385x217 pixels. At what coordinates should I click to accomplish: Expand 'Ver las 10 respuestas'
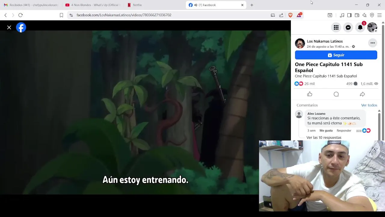(x=324, y=137)
